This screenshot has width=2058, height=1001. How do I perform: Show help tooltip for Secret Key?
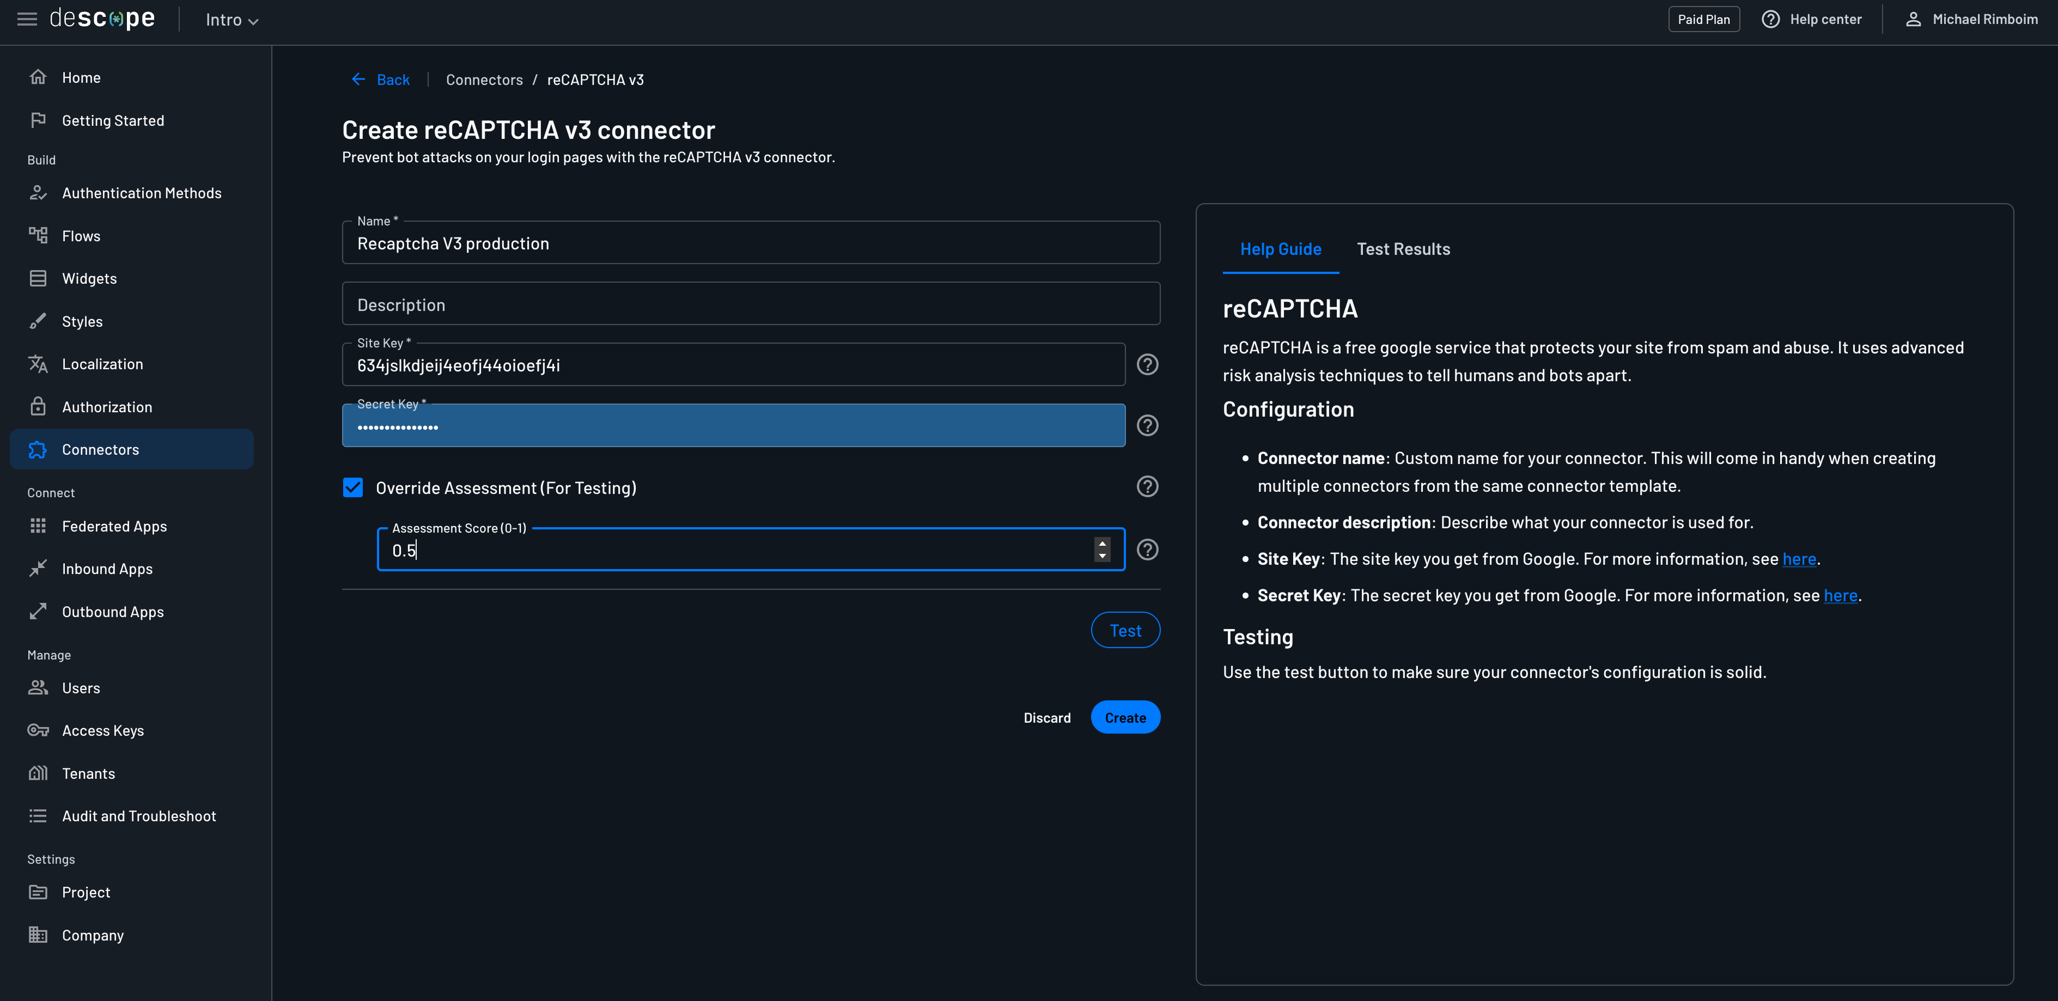pyautogui.click(x=1147, y=426)
